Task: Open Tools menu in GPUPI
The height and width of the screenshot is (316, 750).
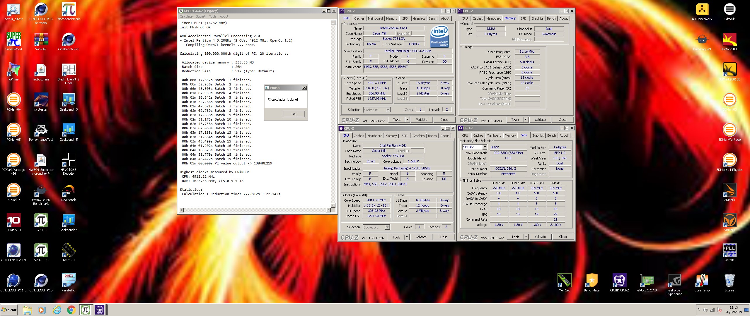Action: 213,16
